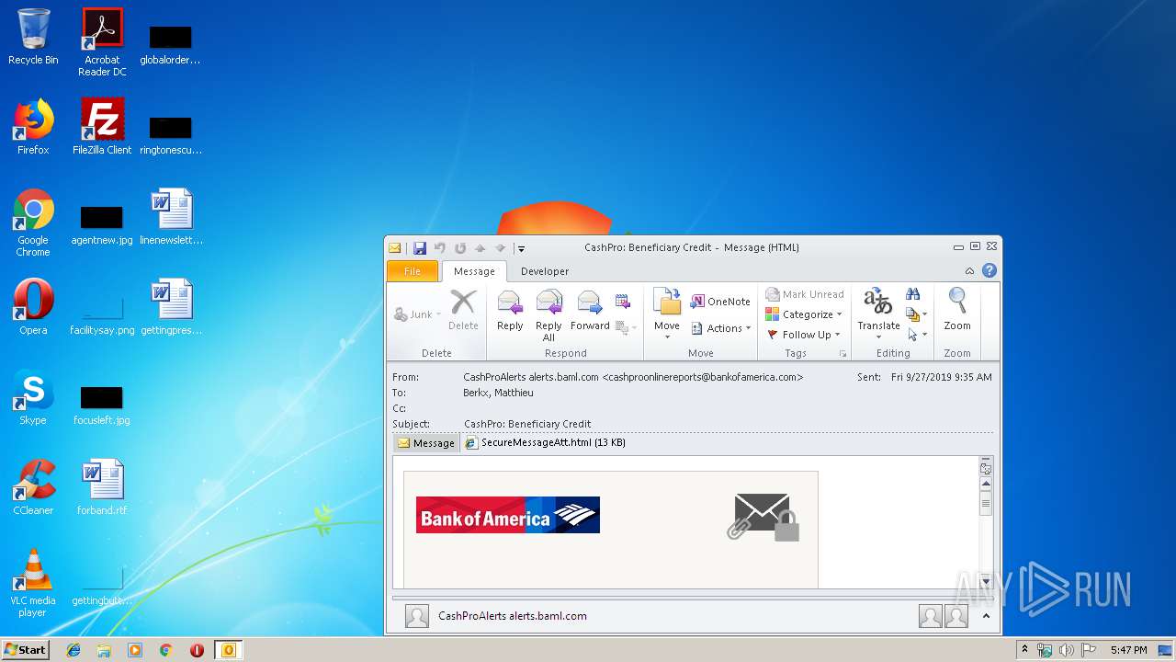Send message to OneNote
Viewport: 1176px width, 662px height.
tap(720, 302)
